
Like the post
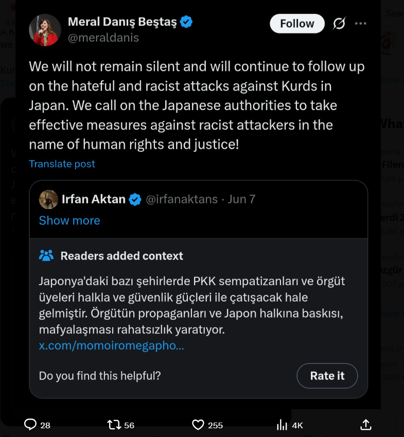pos(198,425)
